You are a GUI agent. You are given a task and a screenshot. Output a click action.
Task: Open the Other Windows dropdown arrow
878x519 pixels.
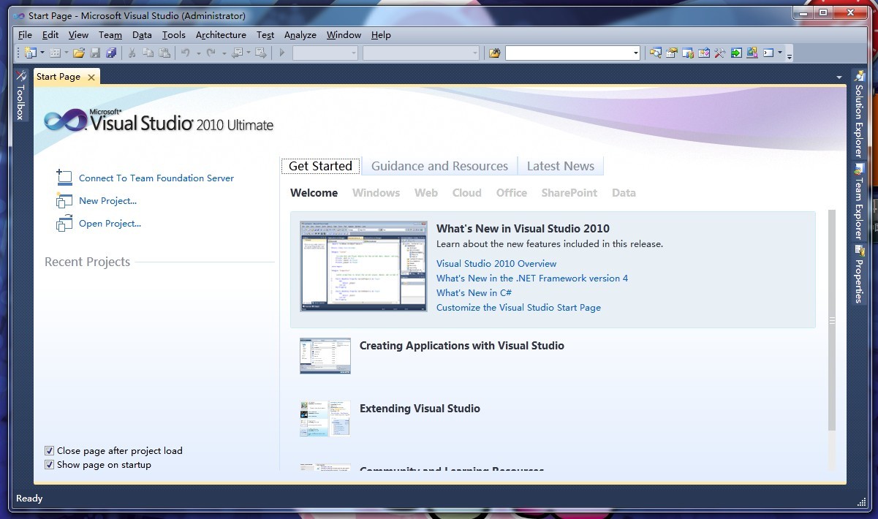point(780,53)
